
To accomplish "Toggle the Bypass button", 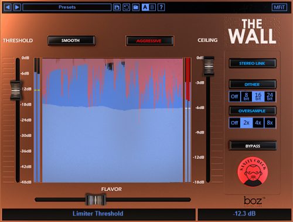I will [253, 146].
